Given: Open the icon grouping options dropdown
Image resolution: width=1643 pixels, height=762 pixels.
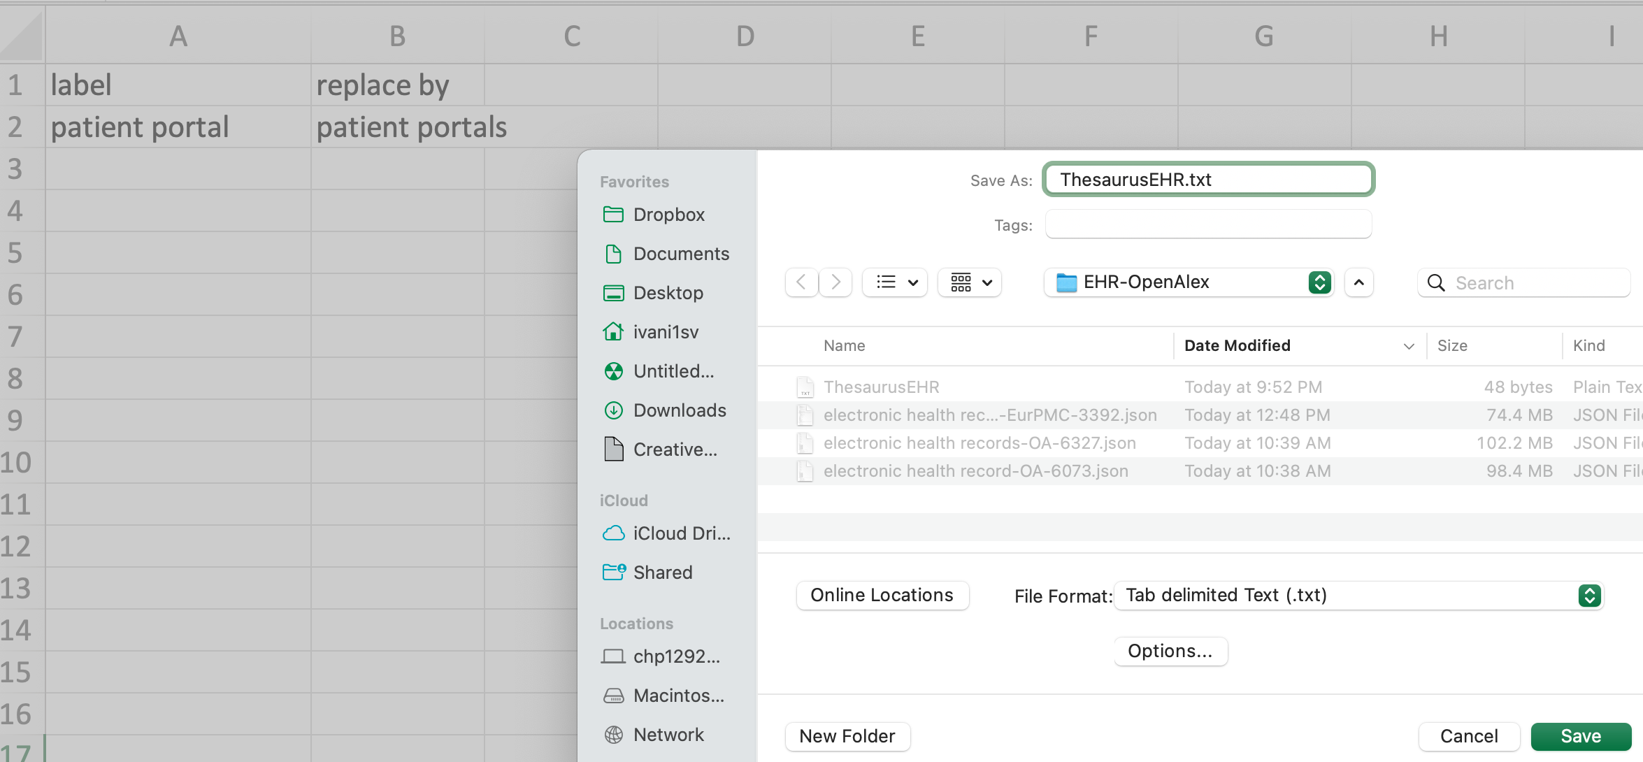Looking at the screenshot, I should tap(970, 282).
